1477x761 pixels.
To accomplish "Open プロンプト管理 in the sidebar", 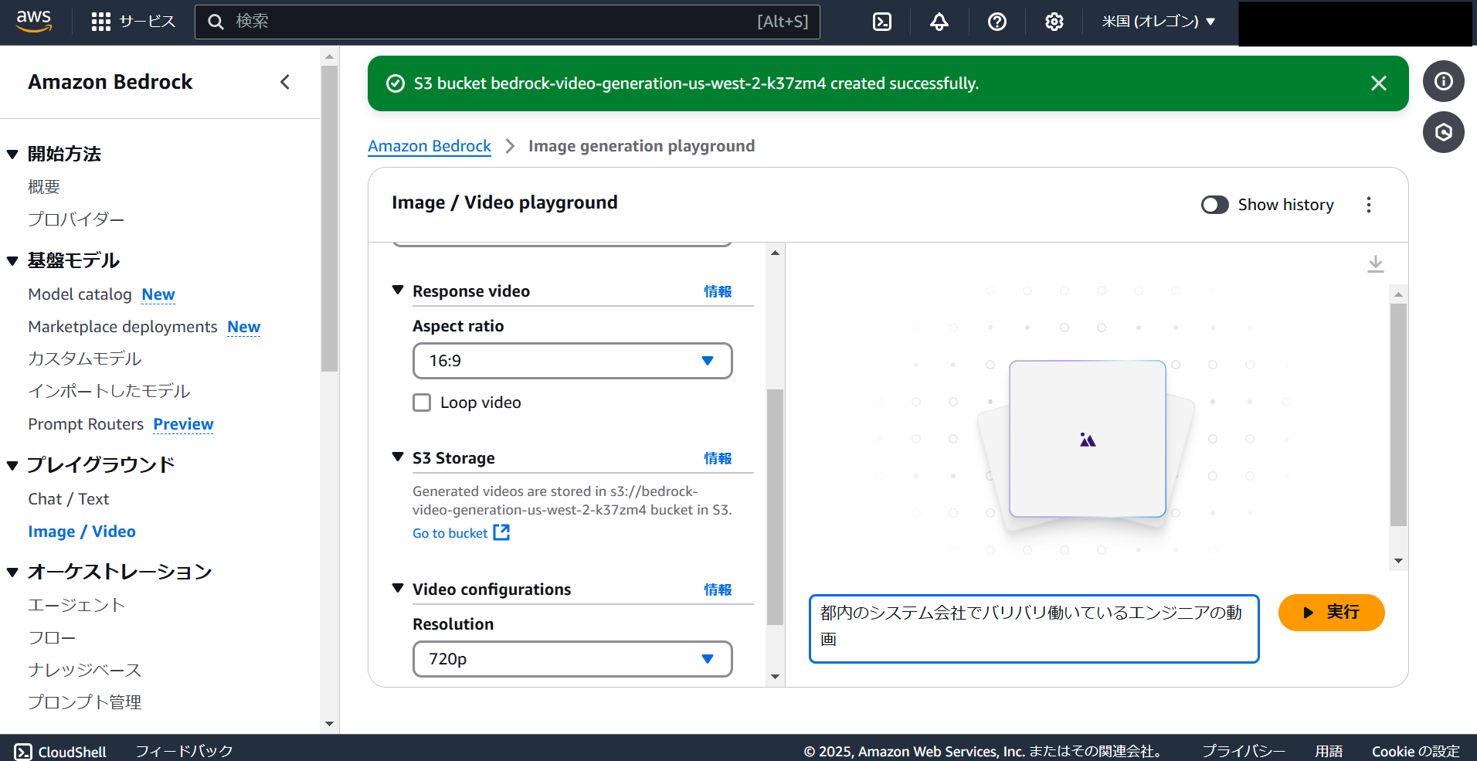I will (85, 702).
